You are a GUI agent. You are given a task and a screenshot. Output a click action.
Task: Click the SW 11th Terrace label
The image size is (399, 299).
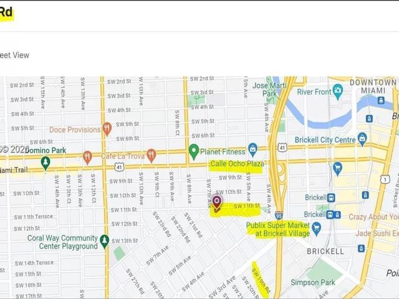pyautogui.click(x=33, y=217)
